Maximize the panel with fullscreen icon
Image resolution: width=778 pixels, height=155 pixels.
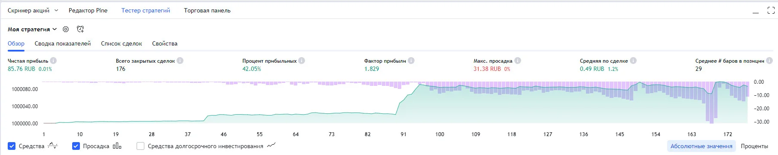tap(771, 10)
